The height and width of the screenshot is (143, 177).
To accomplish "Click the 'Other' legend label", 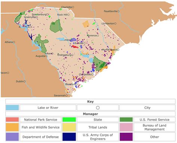I will (x=155, y=137).
